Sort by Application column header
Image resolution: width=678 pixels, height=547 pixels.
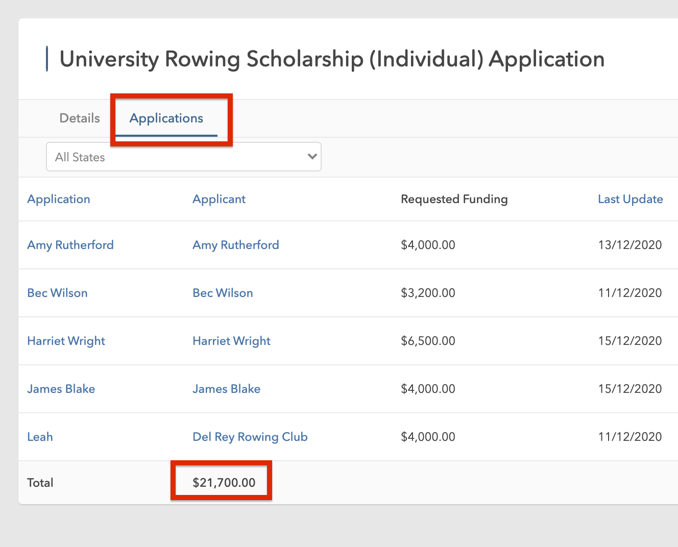point(59,199)
